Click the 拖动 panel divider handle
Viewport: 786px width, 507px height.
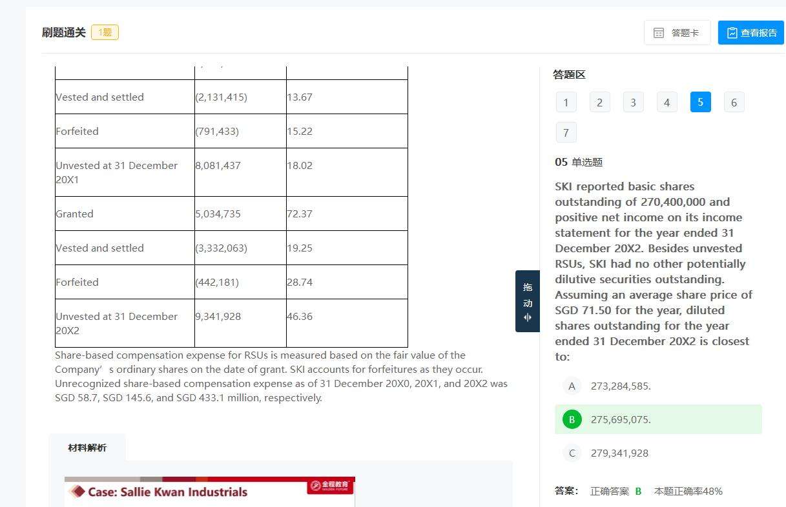pyautogui.click(x=528, y=301)
